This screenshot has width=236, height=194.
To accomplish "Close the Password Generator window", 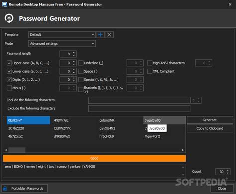I will click(230, 4).
